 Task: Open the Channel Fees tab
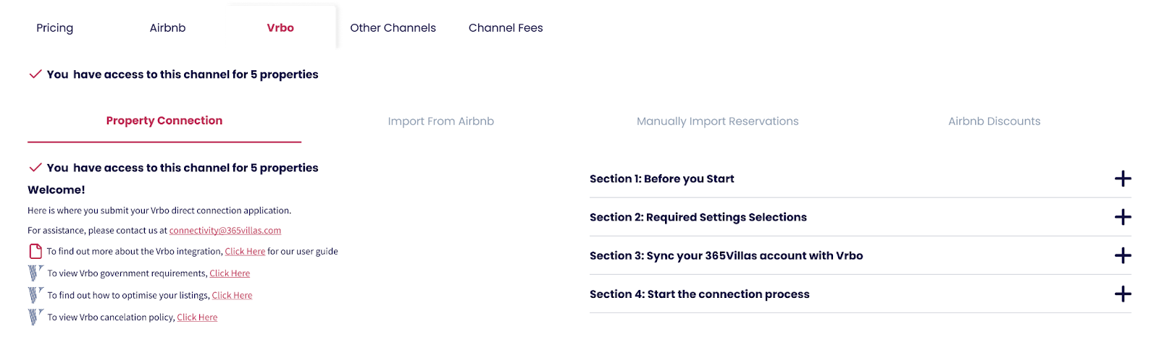[506, 28]
